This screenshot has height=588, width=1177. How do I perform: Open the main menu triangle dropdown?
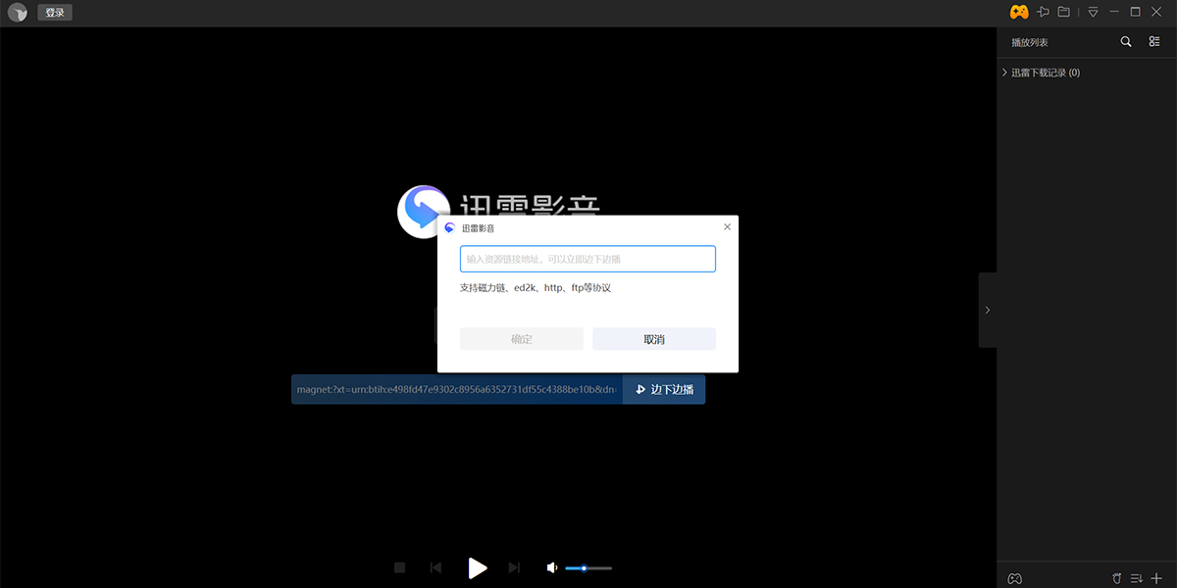point(1093,12)
